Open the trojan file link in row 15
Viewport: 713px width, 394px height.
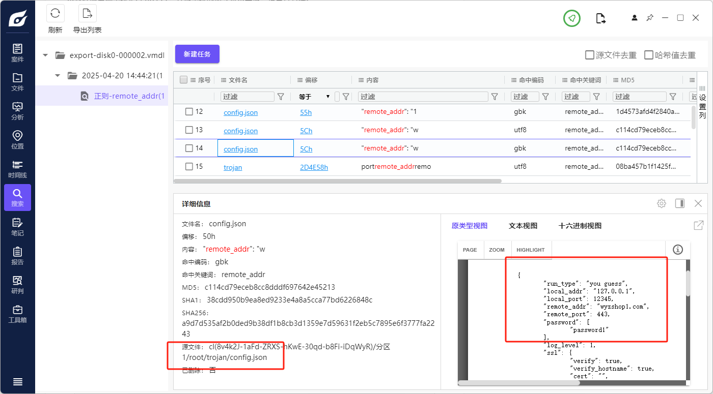coord(233,167)
